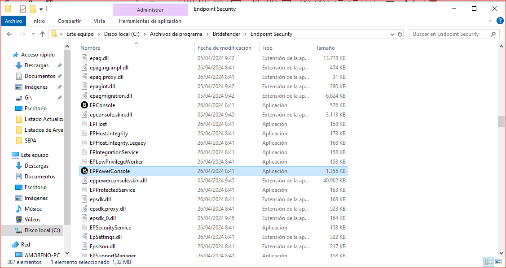Click the epag.dll file icon

[84, 58]
